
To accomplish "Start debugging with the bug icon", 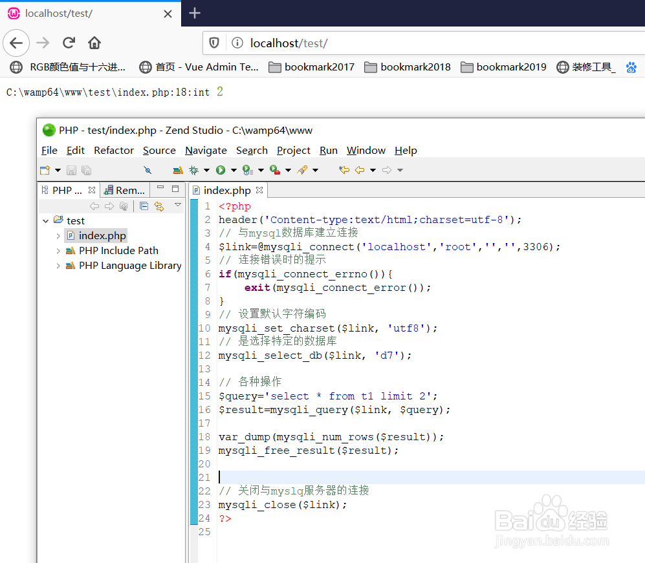I will click(x=193, y=170).
